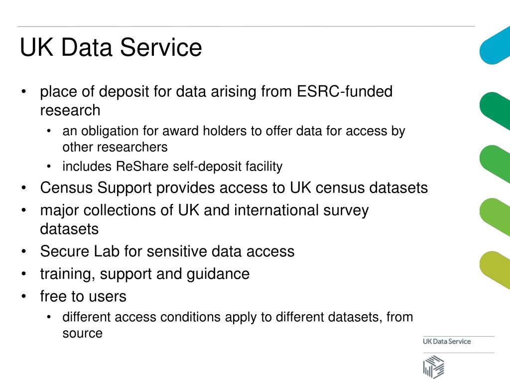
Task: Click the UK Data Service logo text
Action: click(447, 341)
